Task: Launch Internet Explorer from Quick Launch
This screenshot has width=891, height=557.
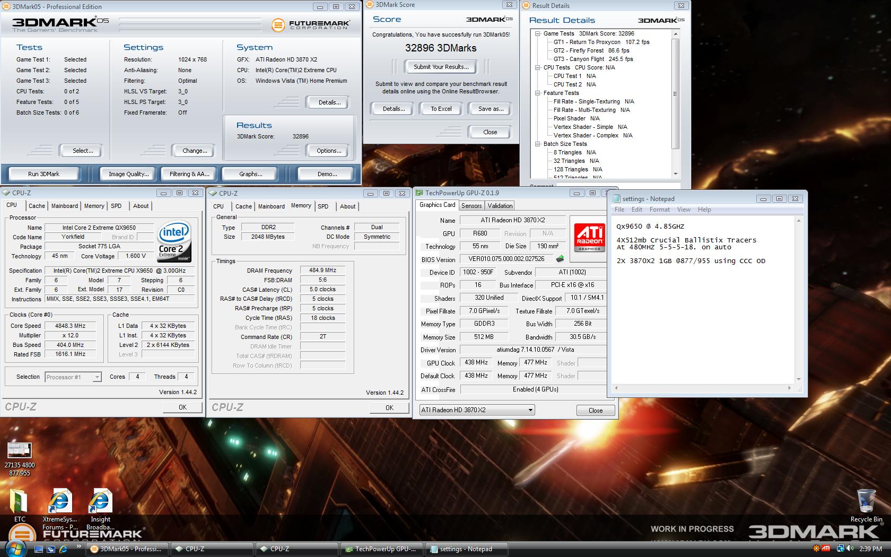Action: (63, 549)
